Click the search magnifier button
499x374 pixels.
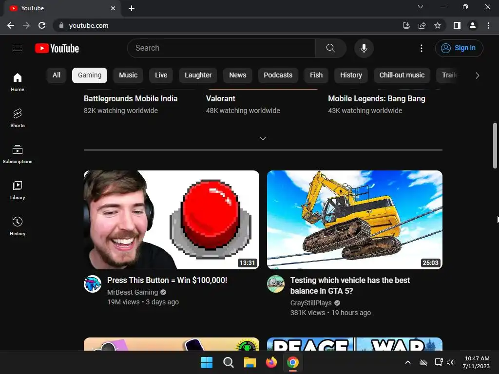click(331, 48)
